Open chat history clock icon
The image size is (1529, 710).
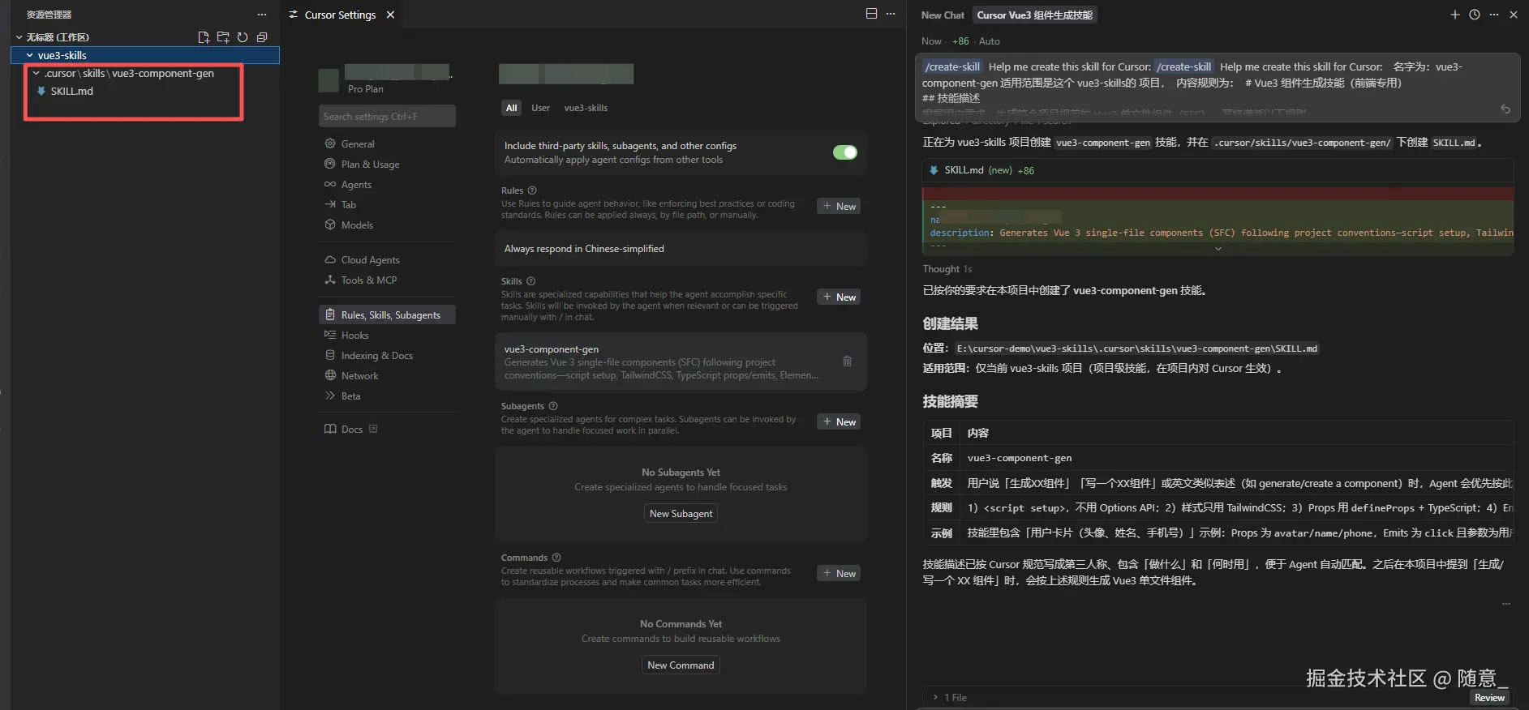pyautogui.click(x=1474, y=15)
